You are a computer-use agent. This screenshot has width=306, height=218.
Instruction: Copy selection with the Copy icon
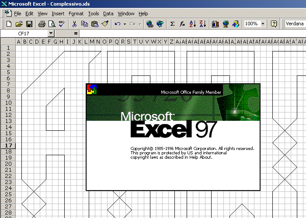[84, 24]
